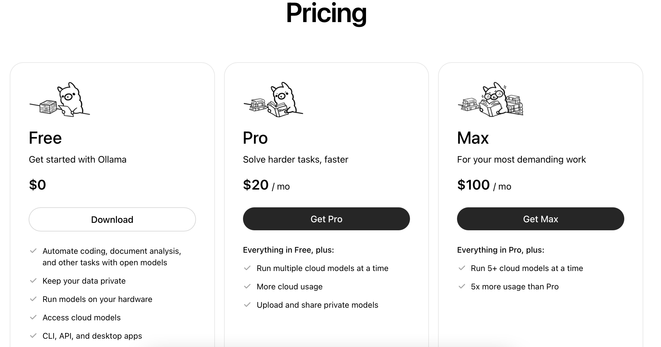Click Run models on your hardware text
This screenshot has width=661, height=347.
97,299
